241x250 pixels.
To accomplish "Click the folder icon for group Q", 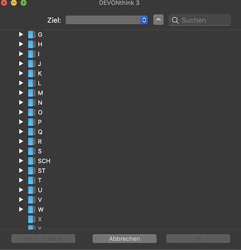I will [32, 132].
